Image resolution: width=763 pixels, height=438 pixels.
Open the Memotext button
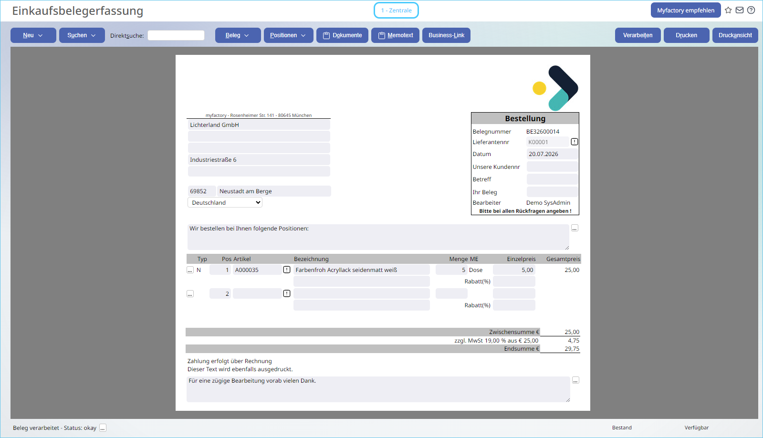[x=395, y=35]
